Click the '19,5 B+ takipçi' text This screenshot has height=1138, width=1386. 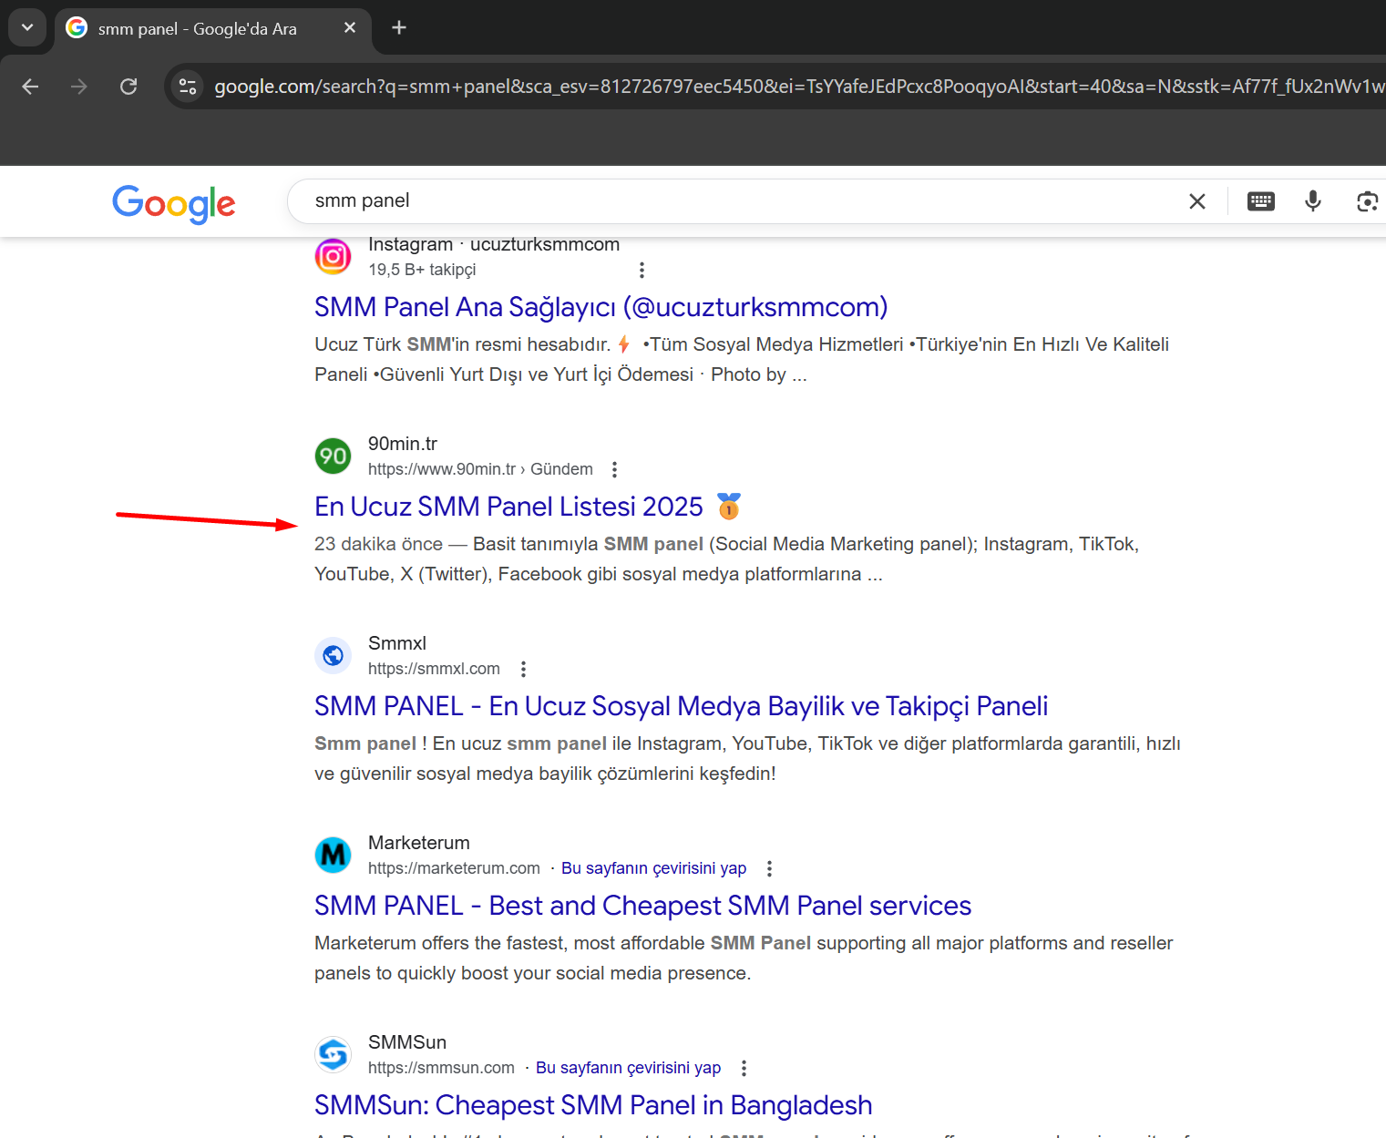tap(422, 270)
